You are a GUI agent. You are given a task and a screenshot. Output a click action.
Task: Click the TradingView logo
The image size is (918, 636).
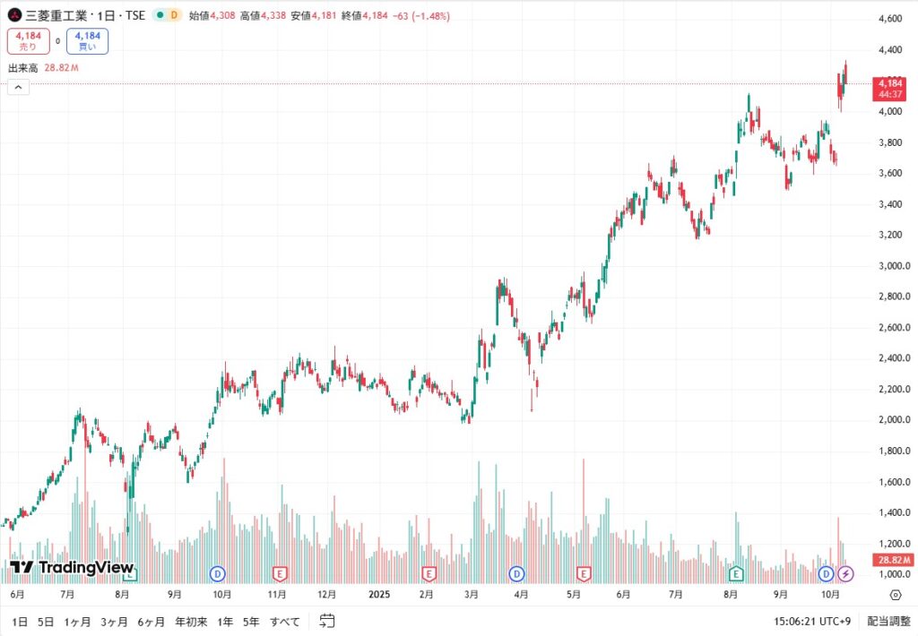[x=71, y=567]
